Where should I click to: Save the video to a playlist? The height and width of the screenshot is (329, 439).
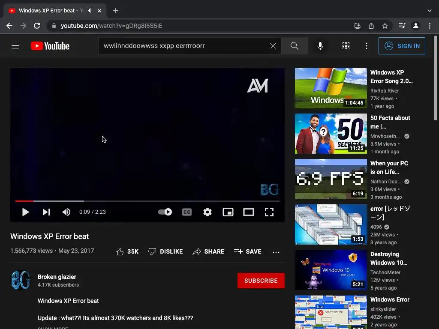tap(248, 251)
